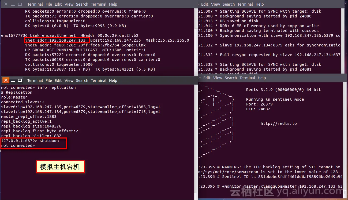Open Search menu in sentinel terminal window

tap(231, 78)
